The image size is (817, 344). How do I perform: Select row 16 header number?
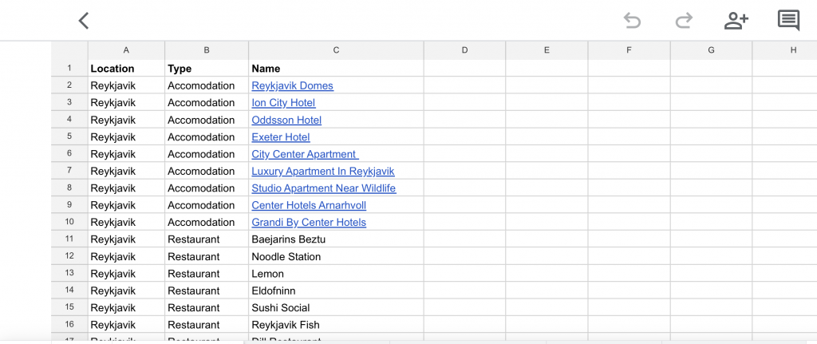pyautogui.click(x=69, y=325)
